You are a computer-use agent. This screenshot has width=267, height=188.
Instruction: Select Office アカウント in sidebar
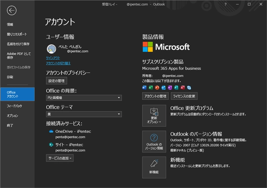point(17,94)
